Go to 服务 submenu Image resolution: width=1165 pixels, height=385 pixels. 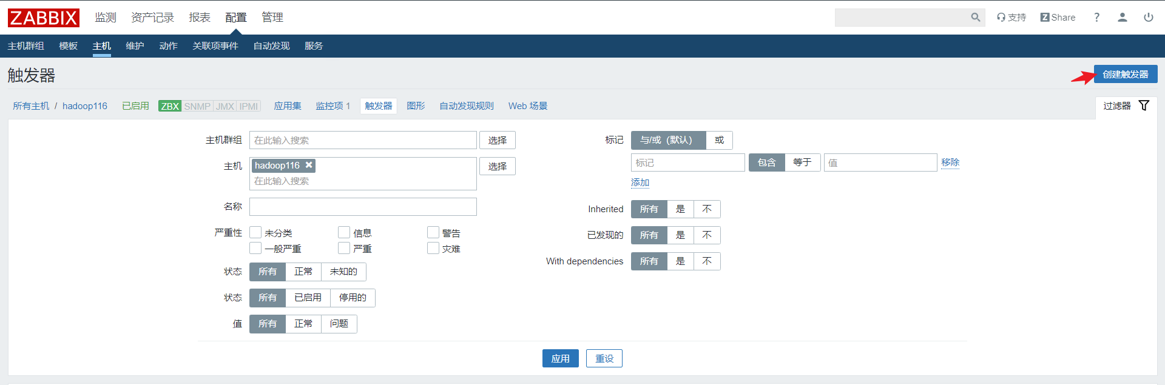314,46
